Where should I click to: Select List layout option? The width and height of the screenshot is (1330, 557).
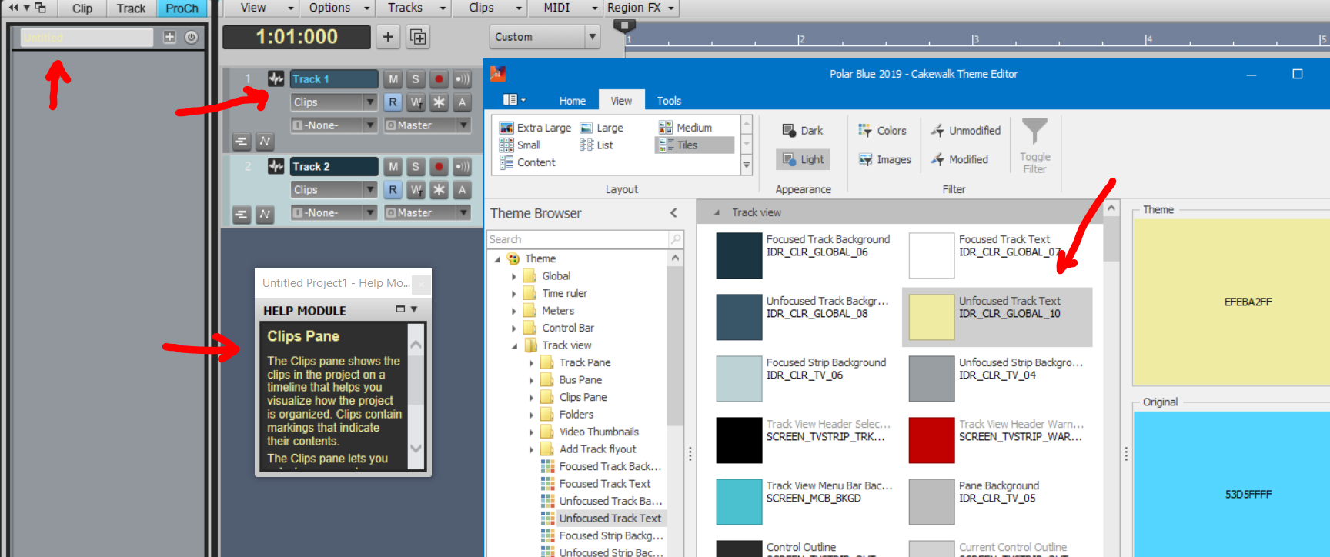pyautogui.click(x=596, y=145)
